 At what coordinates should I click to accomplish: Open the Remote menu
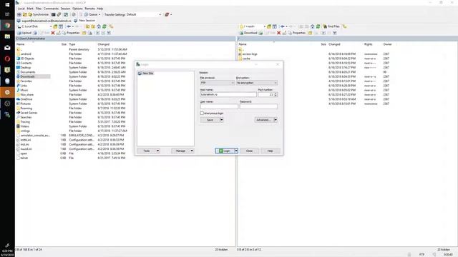point(89,9)
